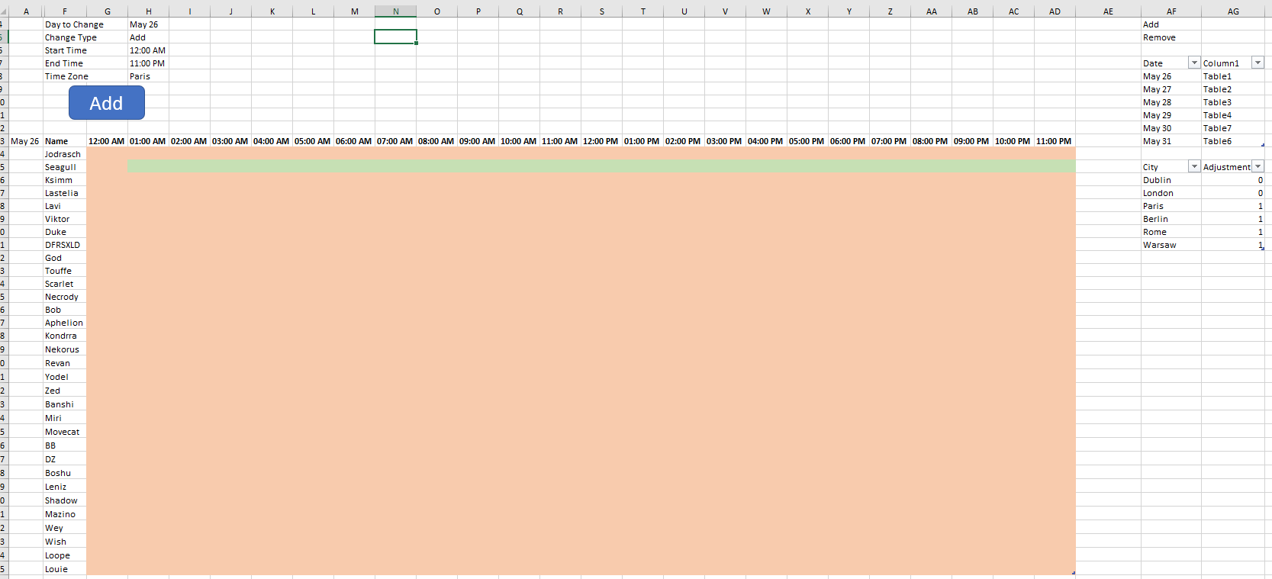Select column AE header
The width and height of the screenshot is (1272, 579).
pyautogui.click(x=1108, y=11)
